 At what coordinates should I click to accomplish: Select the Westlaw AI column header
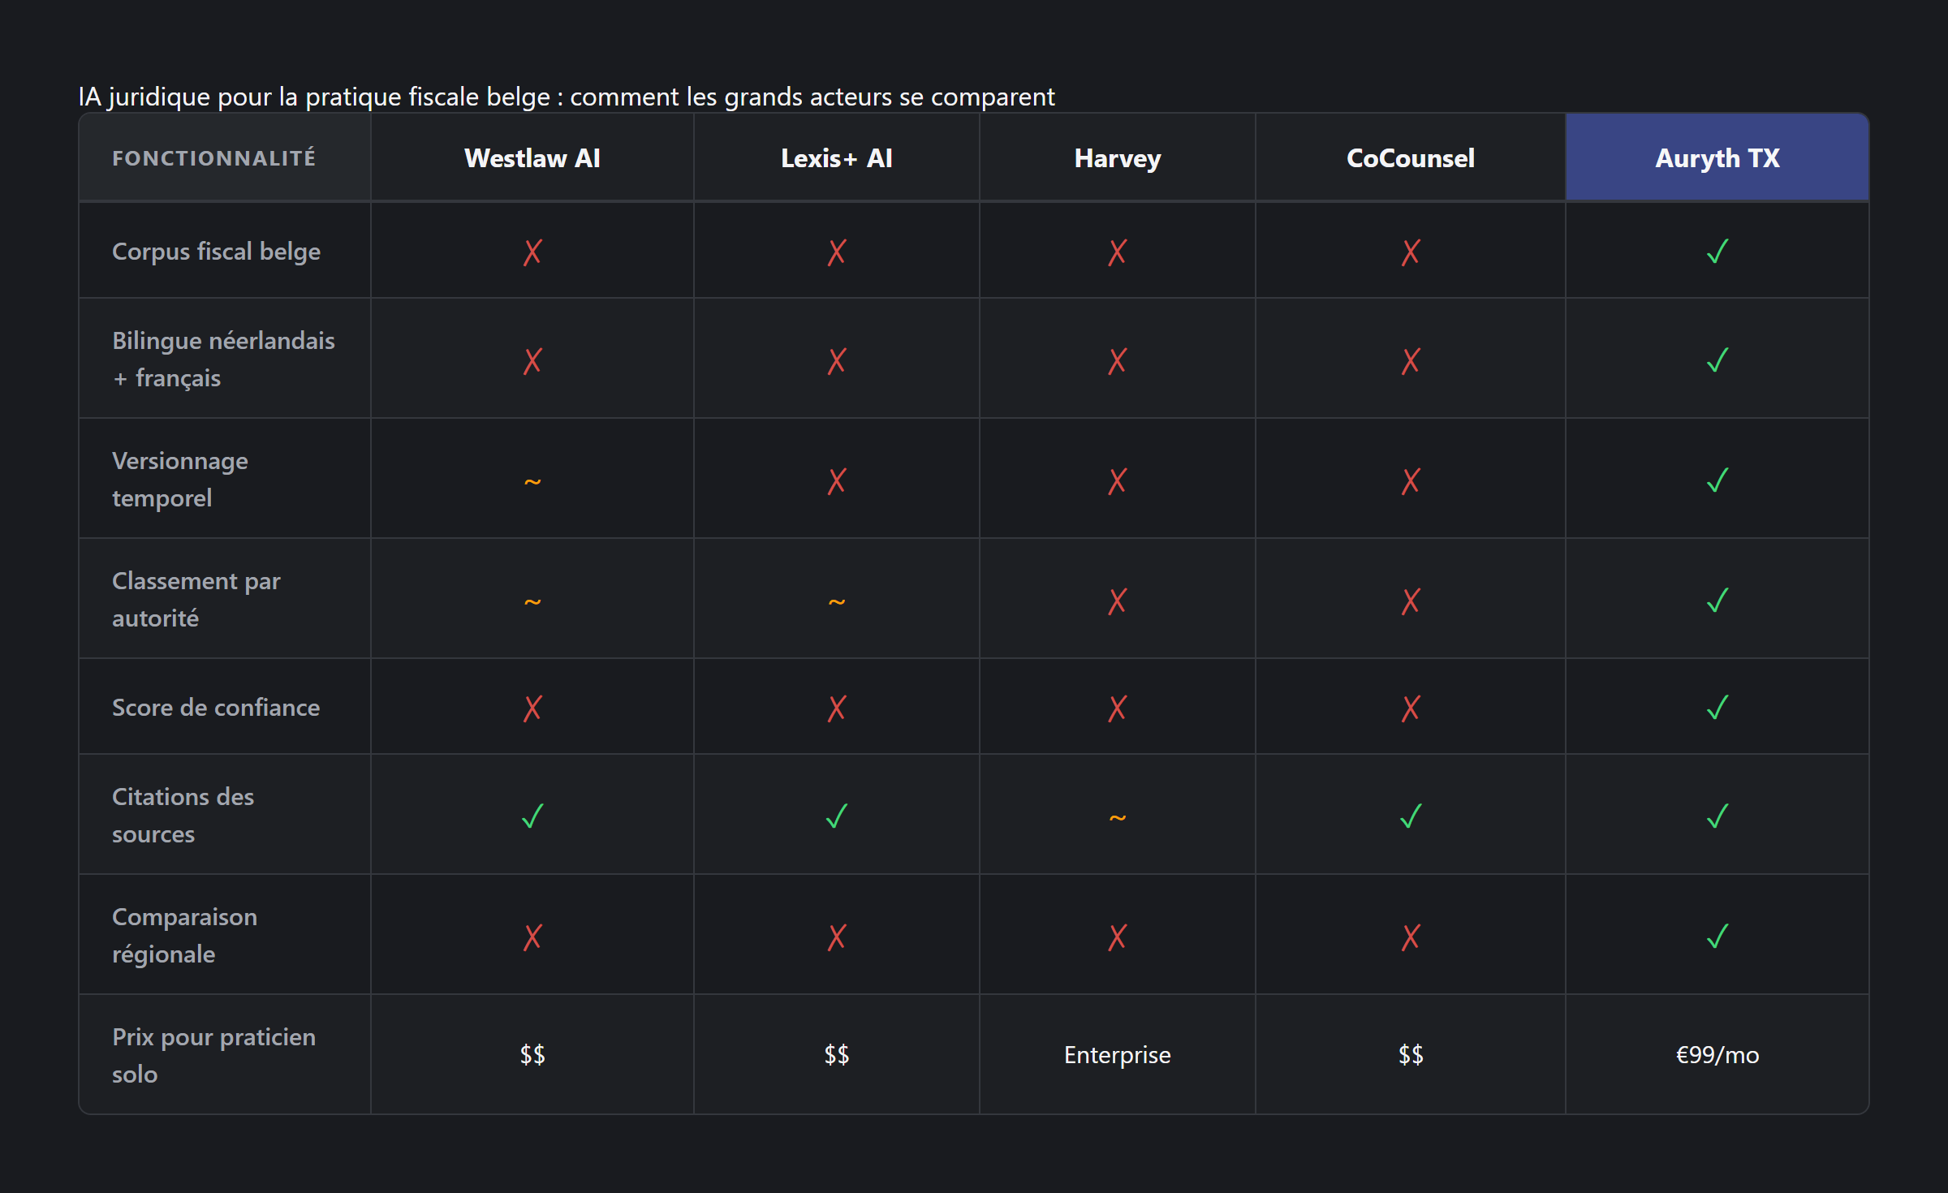click(x=532, y=158)
